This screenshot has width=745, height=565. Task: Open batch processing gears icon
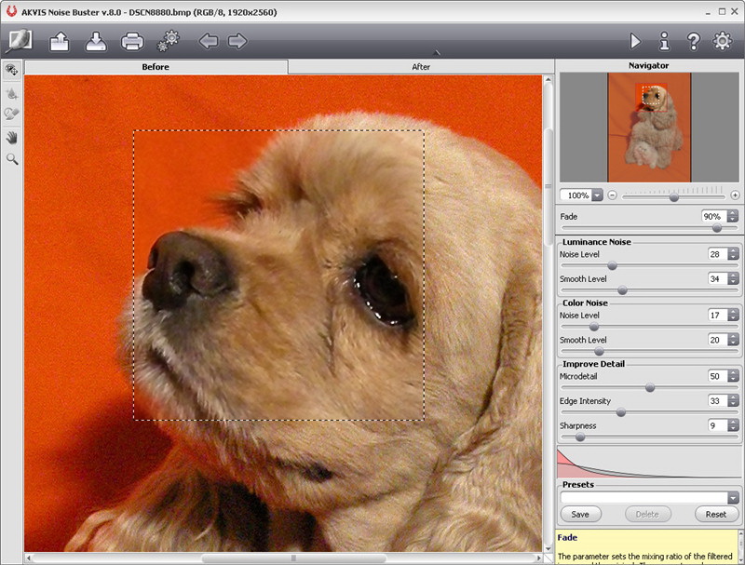169,41
